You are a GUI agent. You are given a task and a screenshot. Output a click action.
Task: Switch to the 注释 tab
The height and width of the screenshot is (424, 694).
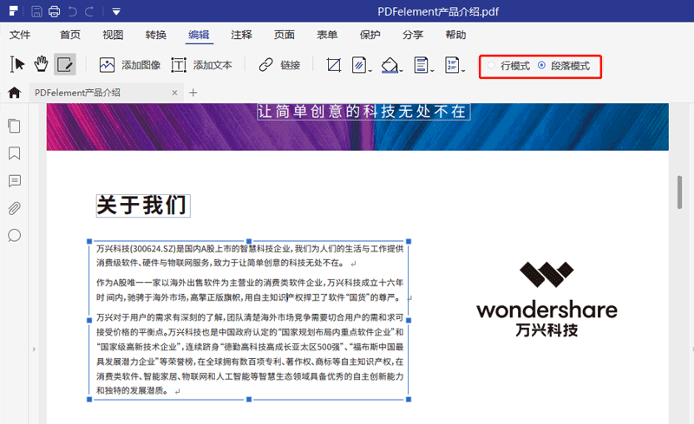(241, 35)
